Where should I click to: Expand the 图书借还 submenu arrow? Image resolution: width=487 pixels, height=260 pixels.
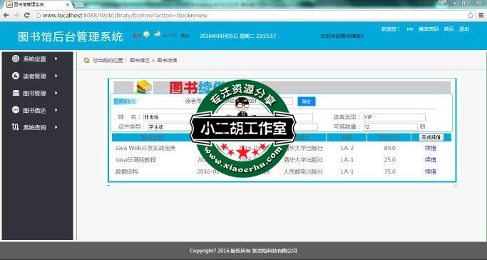(x=56, y=110)
